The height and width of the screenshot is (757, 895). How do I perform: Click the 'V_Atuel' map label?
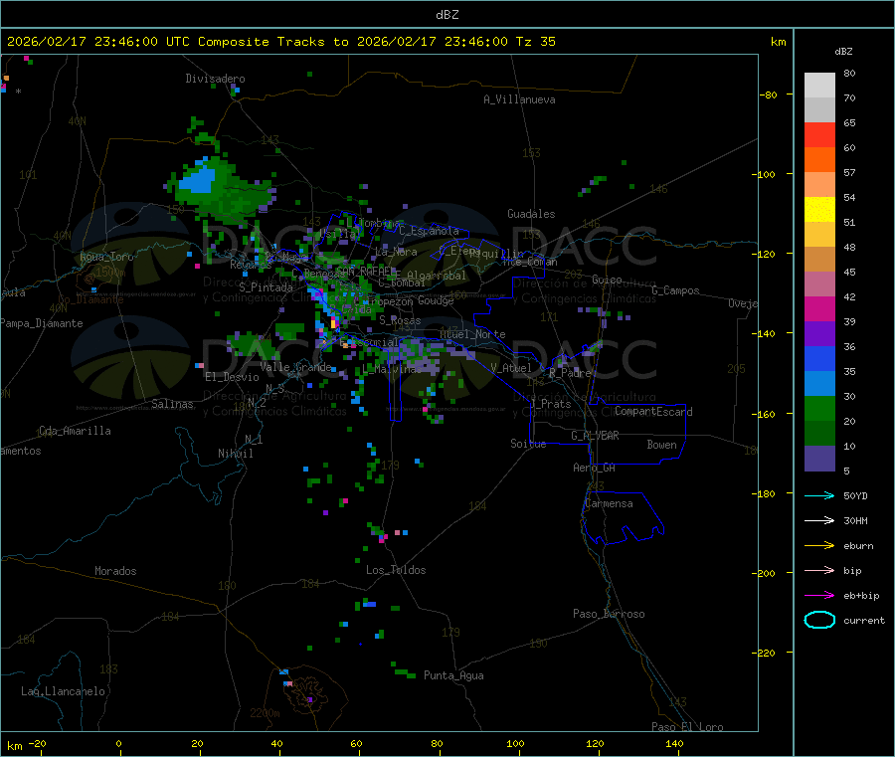pos(511,368)
